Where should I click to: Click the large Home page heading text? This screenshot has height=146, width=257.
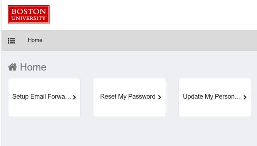coord(33,67)
